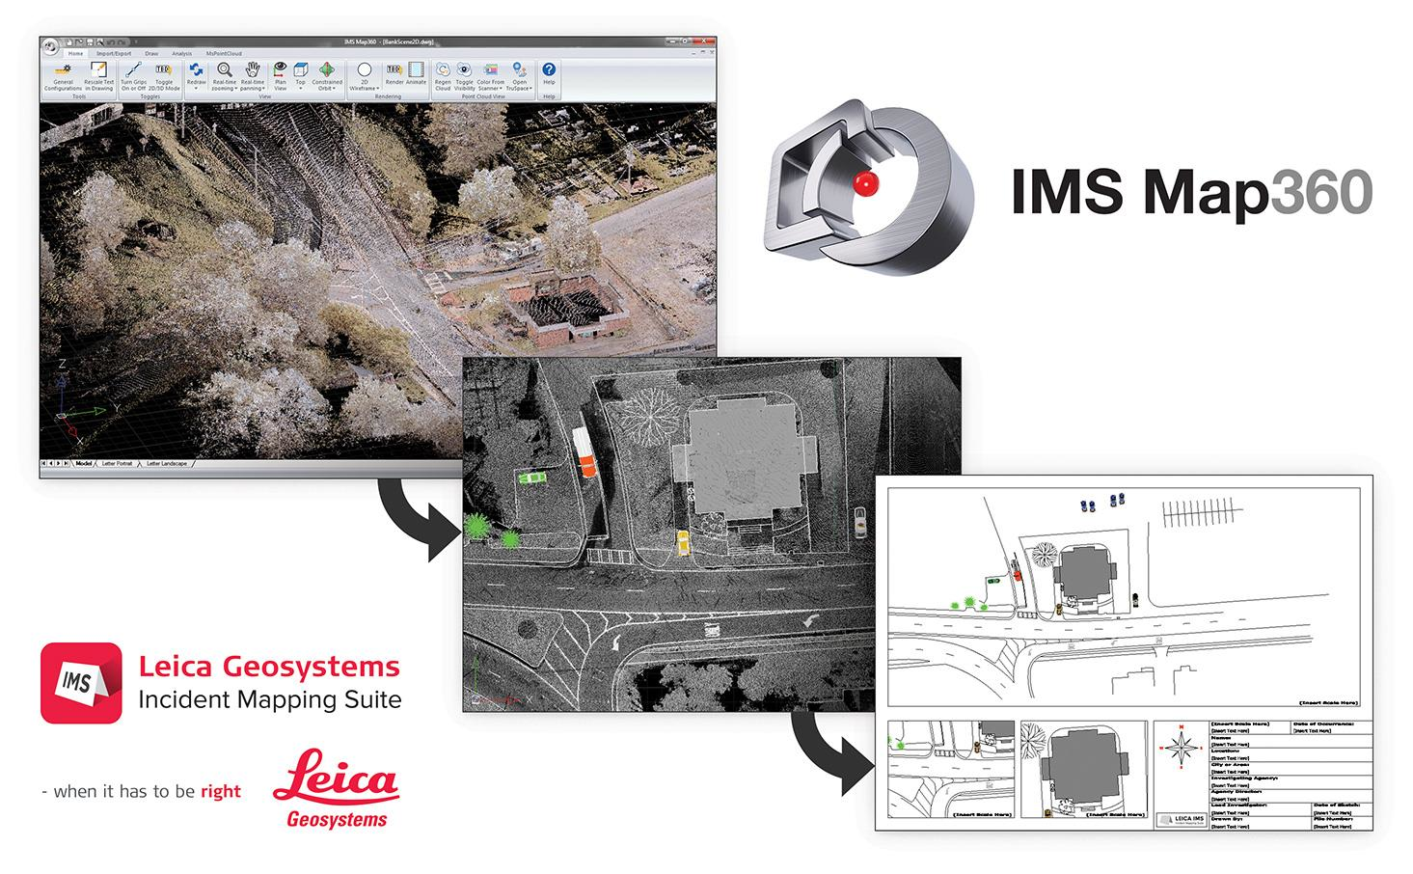This screenshot has height=874, width=1413.
Task: Open the MsPointCloud tab
Action: (225, 54)
